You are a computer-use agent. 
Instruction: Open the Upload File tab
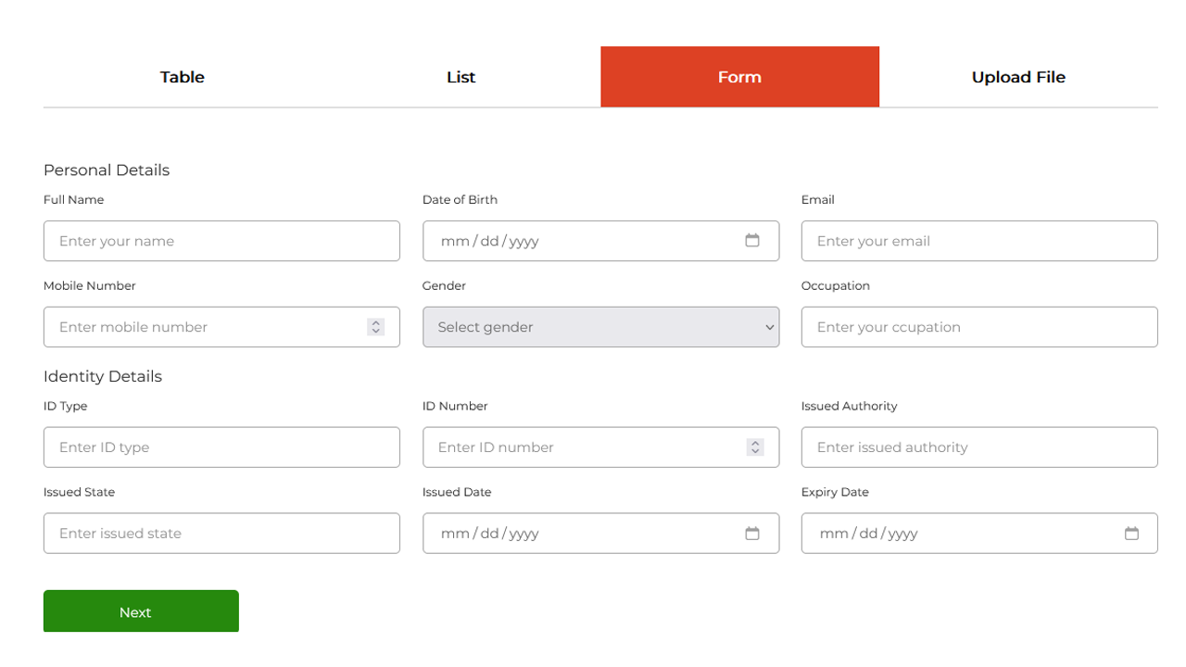(x=1018, y=77)
